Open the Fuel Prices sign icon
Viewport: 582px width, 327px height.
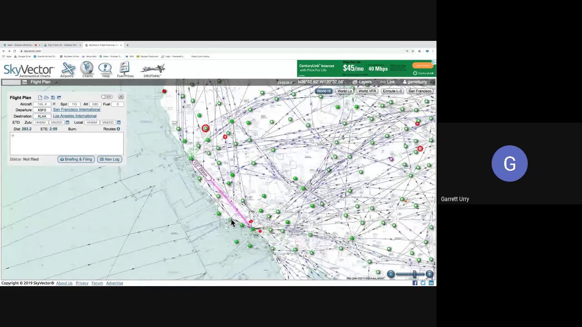(125, 70)
